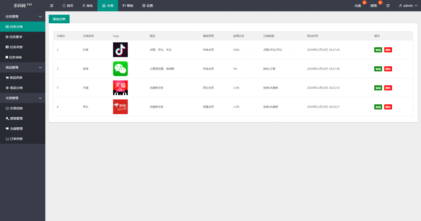Click the 5% commission value
Screen dimensions: 421x221
pyautogui.click(x=235, y=69)
